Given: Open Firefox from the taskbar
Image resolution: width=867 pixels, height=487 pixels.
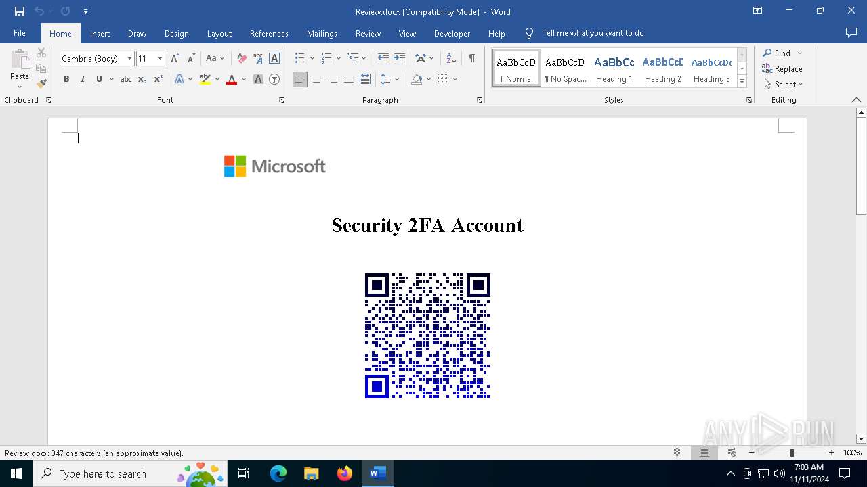Looking at the screenshot, I should tap(345, 473).
